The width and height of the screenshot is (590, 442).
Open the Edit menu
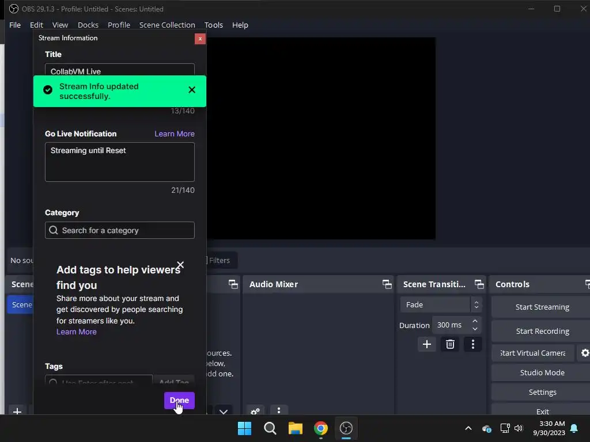pos(36,25)
